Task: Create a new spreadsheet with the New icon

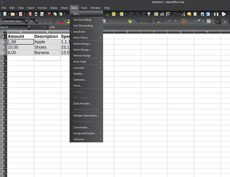Action: [5, 14]
